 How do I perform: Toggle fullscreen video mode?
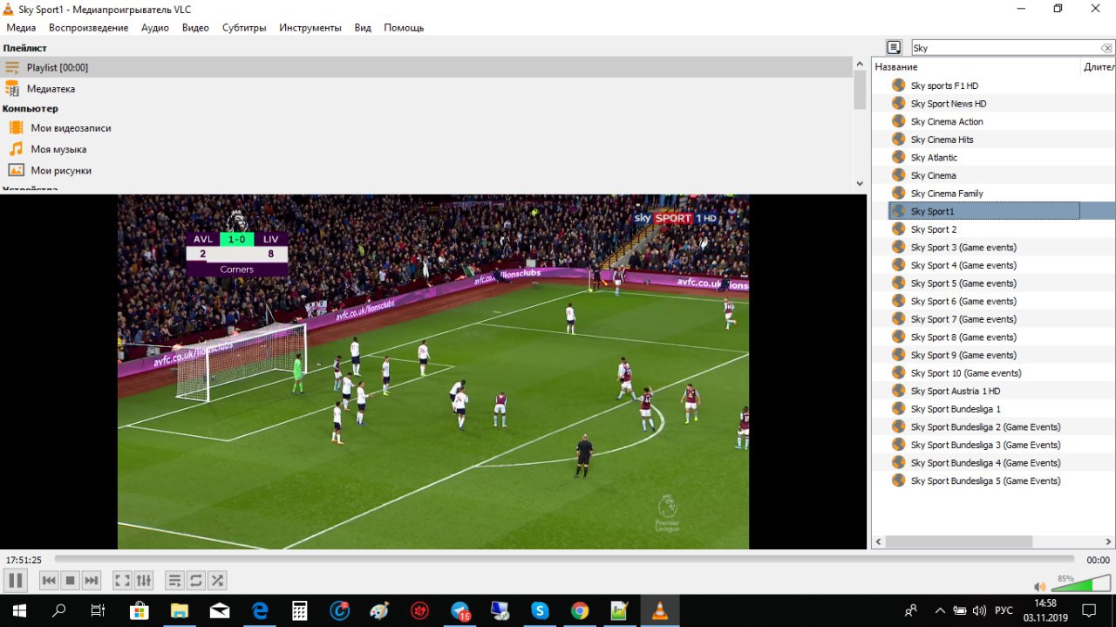123,580
